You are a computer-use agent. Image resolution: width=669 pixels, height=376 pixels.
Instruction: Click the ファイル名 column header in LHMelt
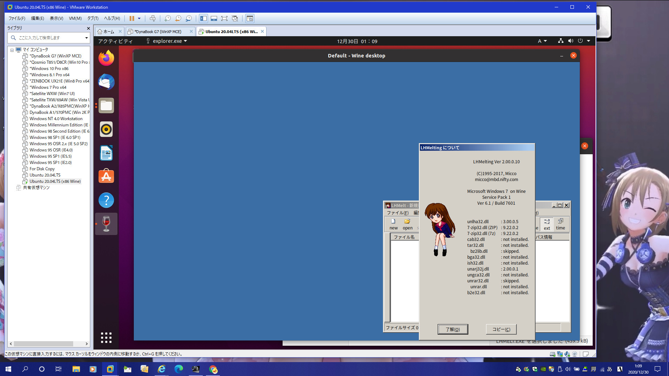pyautogui.click(x=404, y=237)
